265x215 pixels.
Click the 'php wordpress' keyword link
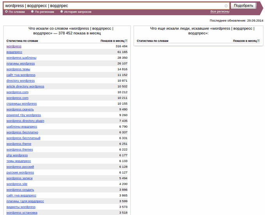(x=17, y=155)
